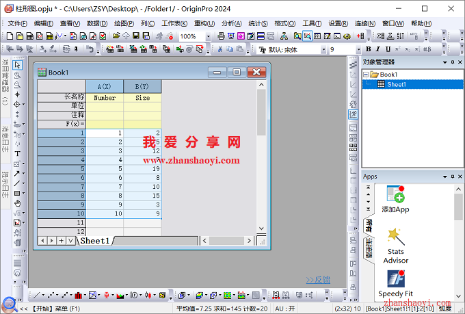Create a new workbook via toolbar
This screenshot has width=465, height=314.
pyautogui.click(x=30, y=36)
